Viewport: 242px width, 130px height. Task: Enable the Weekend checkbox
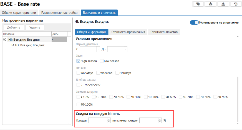98,73
